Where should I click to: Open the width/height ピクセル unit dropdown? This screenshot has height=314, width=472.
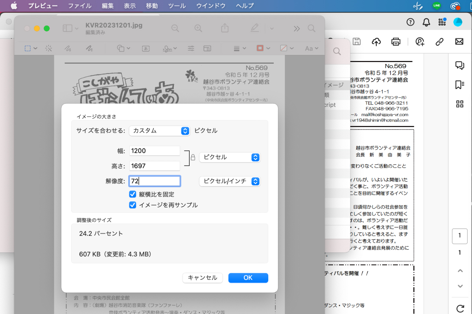[230, 157]
